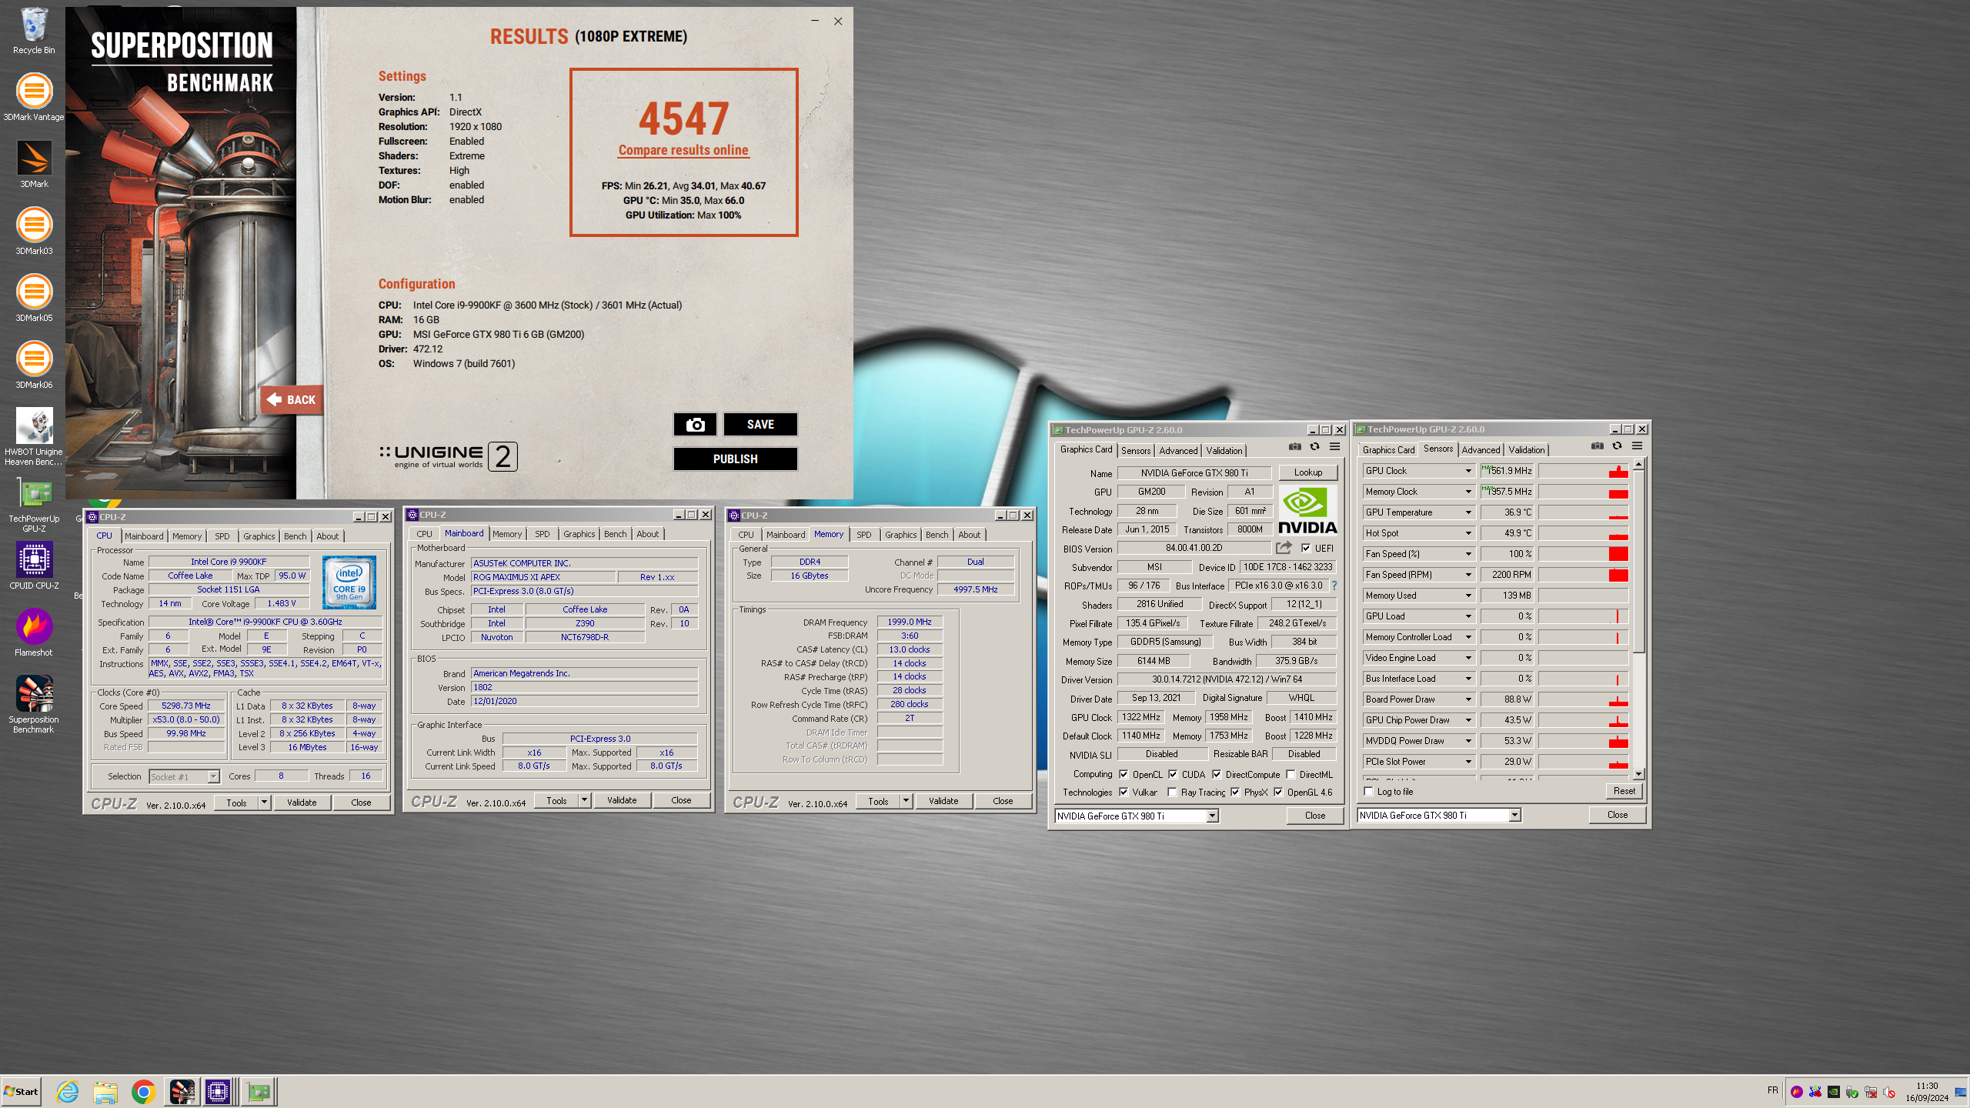
Task: Click the Flameshot tray icon in system tray
Action: pyautogui.click(x=1797, y=1092)
